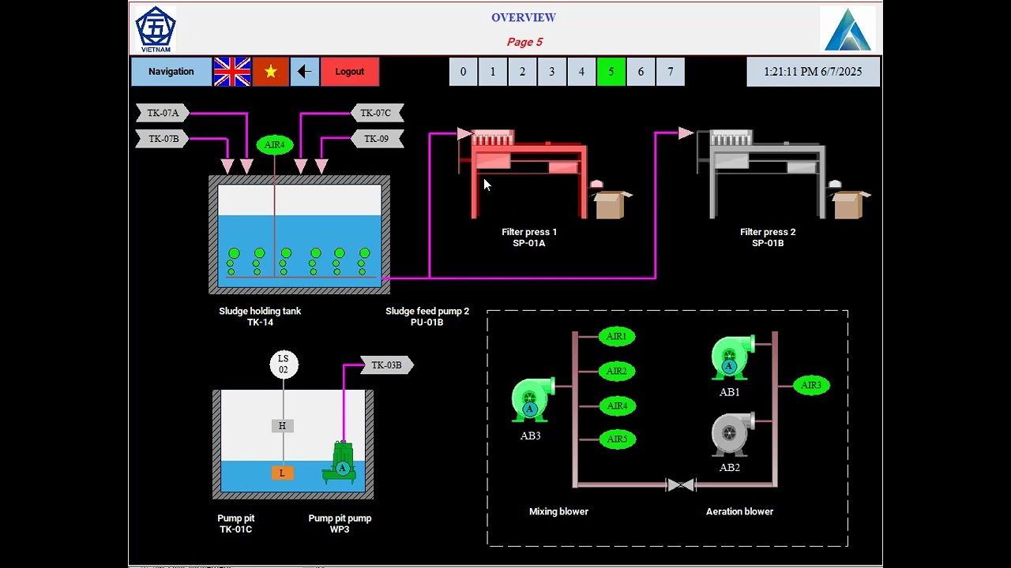The image size is (1011, 568).
Task: Select the AB1 aeration blower icon
Action: (x=732, y=358)
